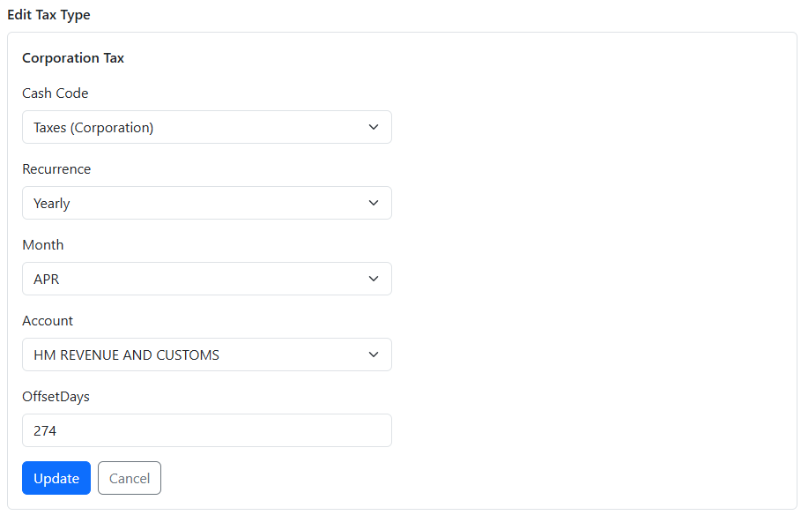Click the Corporation Tax section title

[x=72, y=57]
